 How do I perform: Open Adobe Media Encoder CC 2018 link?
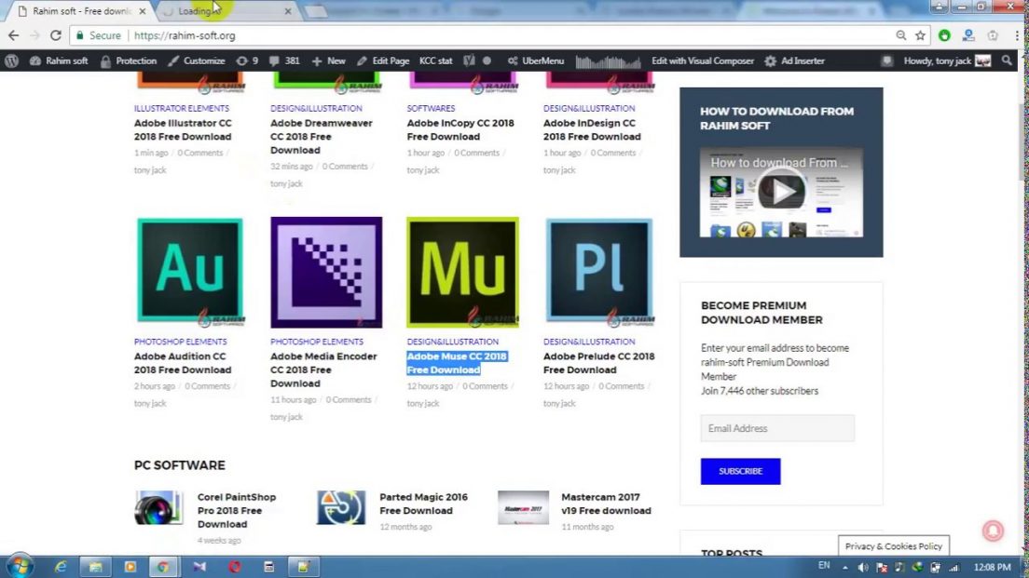click(323, 370)
